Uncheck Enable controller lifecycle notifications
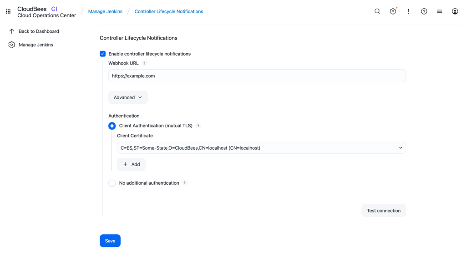Viewport: 466px width, 257px height. click(102, 54)
